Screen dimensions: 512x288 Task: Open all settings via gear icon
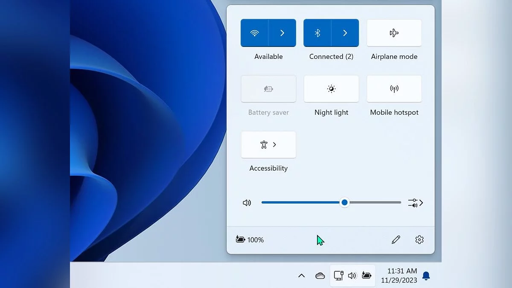click(x=419, y=240)
